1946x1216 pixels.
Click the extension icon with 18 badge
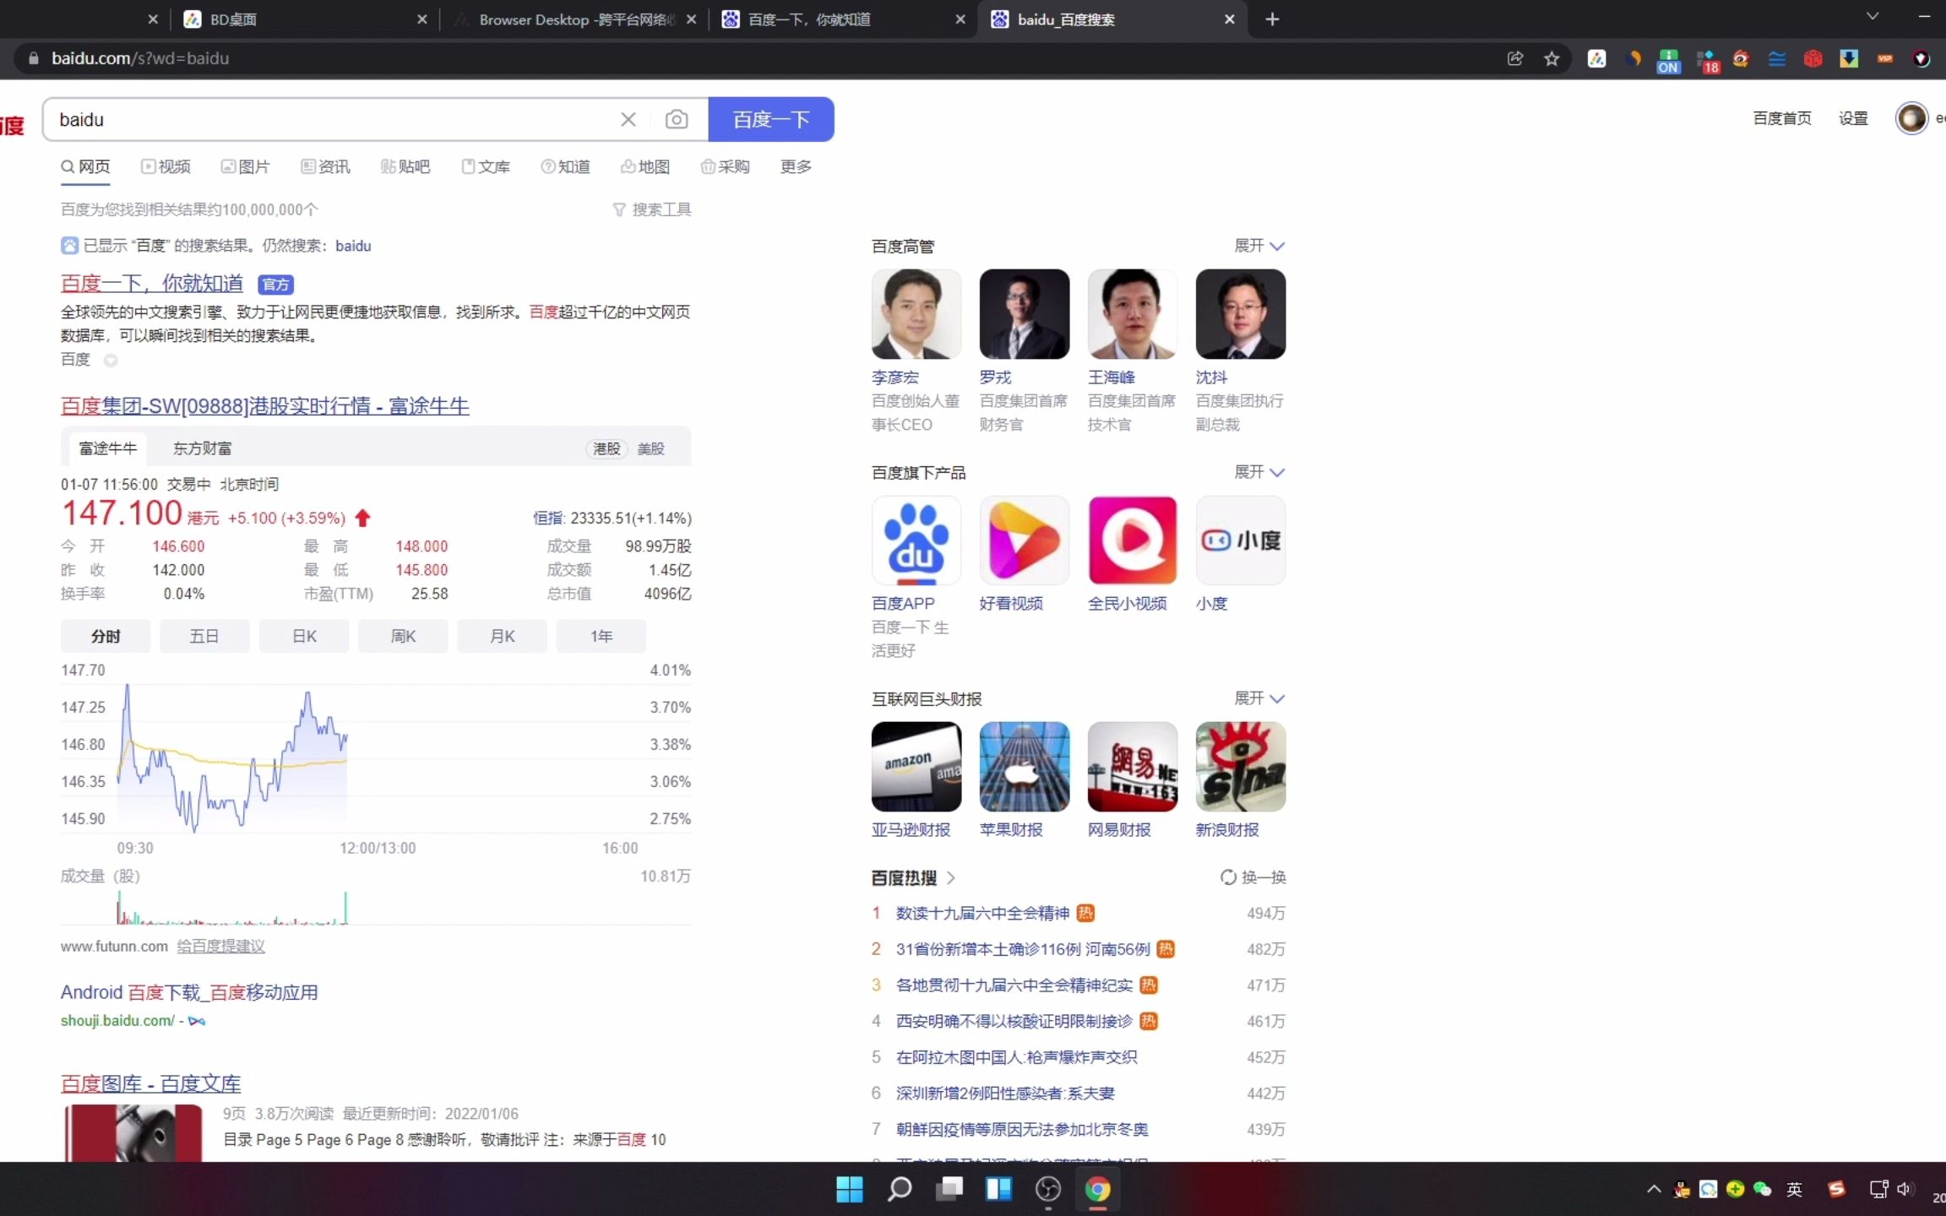tap(1706, 60)
